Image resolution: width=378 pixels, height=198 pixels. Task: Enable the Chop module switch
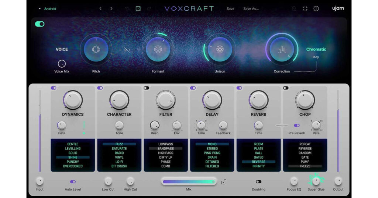click(286, 88)
